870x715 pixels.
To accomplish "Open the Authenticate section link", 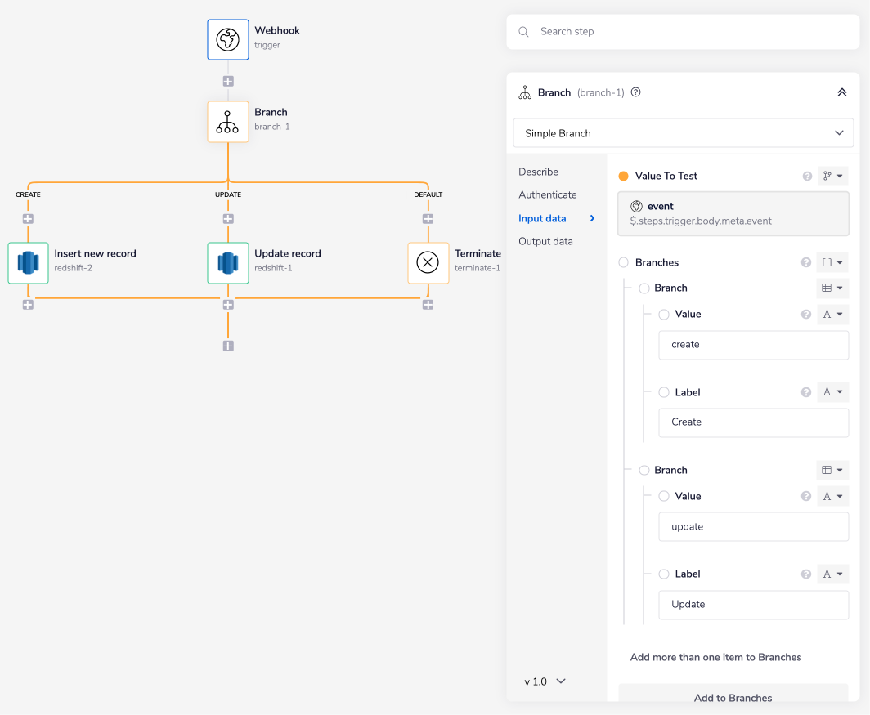I will point(547,194).
